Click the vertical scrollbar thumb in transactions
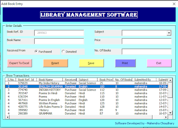This screenshot has width=178, height=128. (x=170, y=90)
